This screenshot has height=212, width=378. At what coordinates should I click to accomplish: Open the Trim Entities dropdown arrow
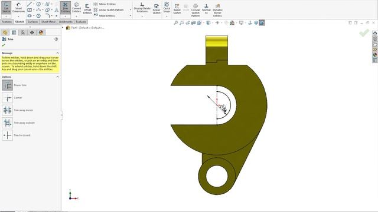(66, 16)
